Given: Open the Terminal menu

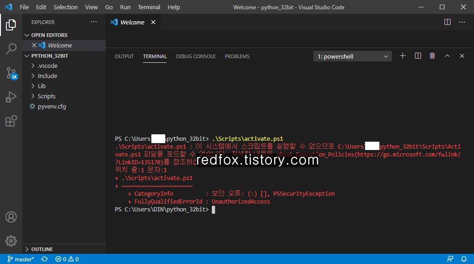Looking at the screenshot, I should pos(149,7).
